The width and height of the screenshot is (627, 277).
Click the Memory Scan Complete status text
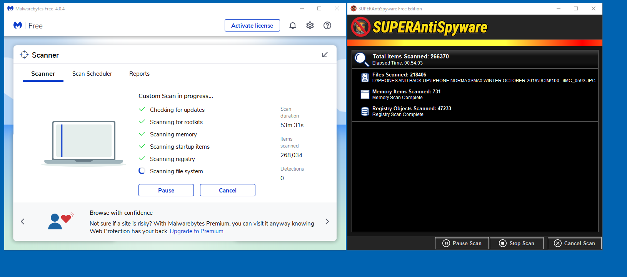click(x=397, y=98)
